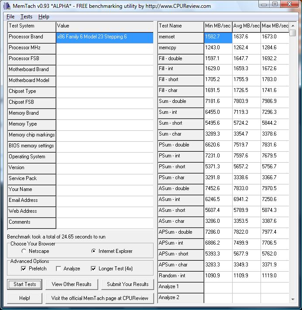Click APSum - char row label
The width and height of the screenshot is (302, 310).
tap(181, 266)
